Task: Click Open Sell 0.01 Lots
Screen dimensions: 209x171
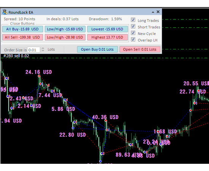Action: 140,49
